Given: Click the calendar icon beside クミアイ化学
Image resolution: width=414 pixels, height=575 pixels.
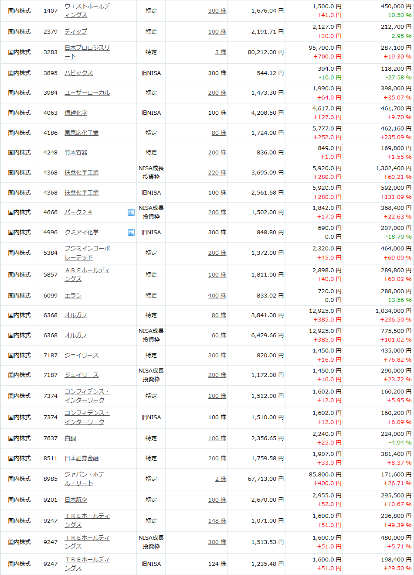Looking at the screenshot, I should click(131, 233).
